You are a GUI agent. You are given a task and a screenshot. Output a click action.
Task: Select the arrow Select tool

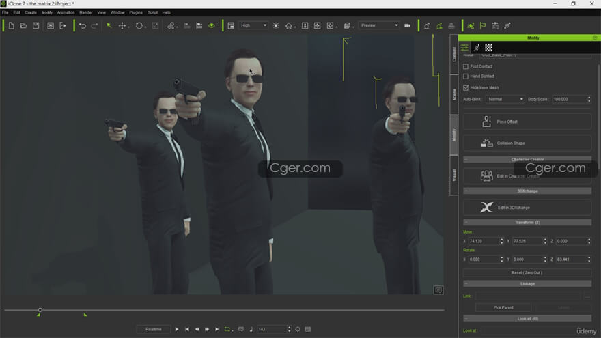coord(109,26)
